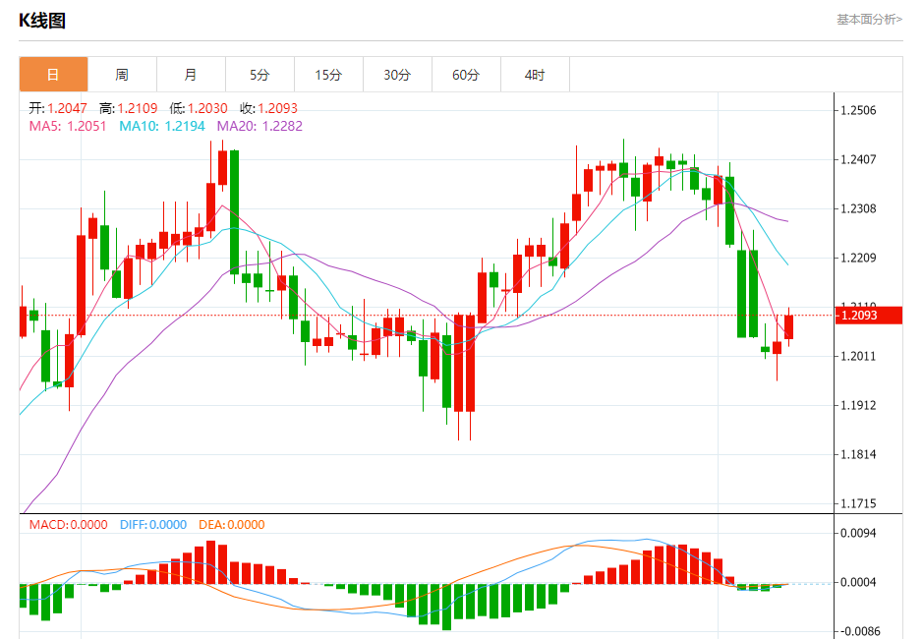Open the 30分 timeframe tab
Image resolution: width=923 pixels, height=639 pixels.
tap(397, 74)
